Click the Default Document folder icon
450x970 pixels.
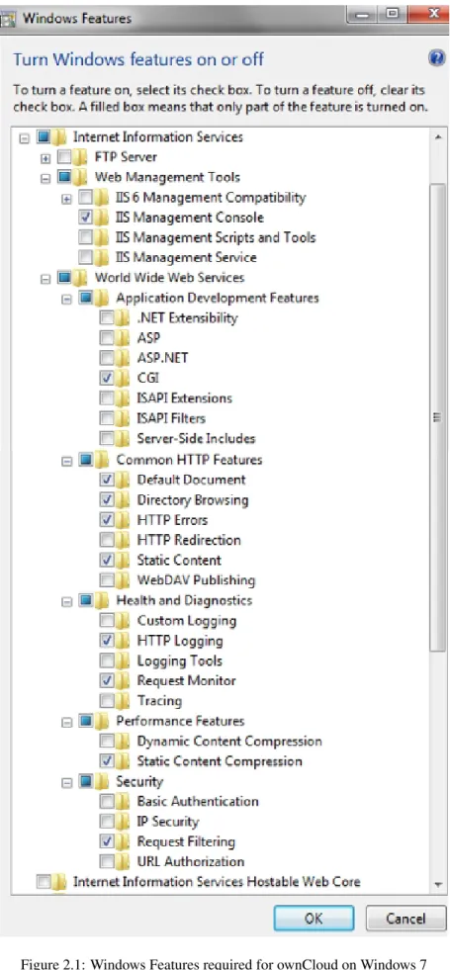coord(124,480)
